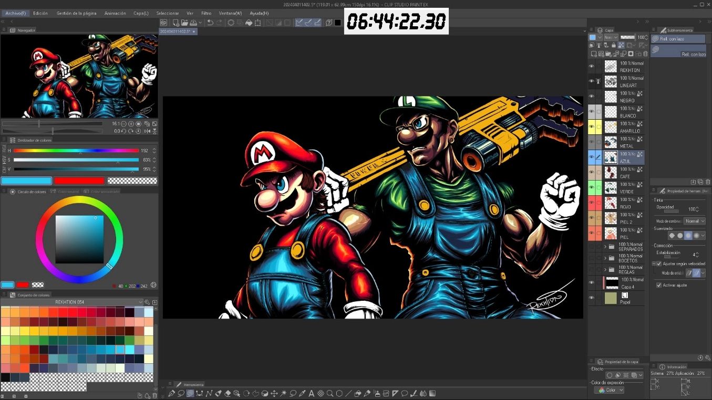Open REKHTION 054 color set dropdown
This screenshot has width=712, height=400.
pos(140,302)
